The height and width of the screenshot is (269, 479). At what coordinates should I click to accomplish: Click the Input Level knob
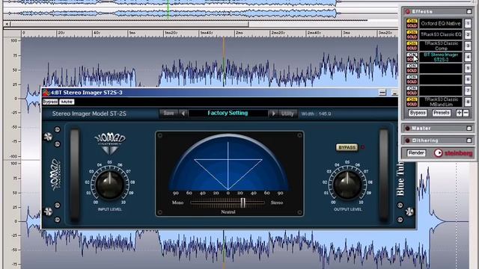tap(110, 185)
